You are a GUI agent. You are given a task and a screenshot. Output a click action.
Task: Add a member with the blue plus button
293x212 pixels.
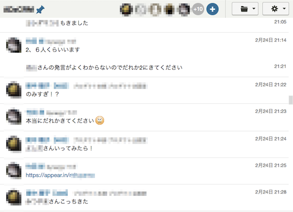(212, 9)
